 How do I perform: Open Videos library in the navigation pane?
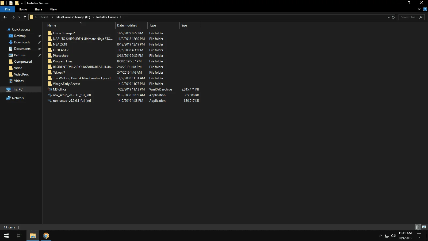[19, 81]
